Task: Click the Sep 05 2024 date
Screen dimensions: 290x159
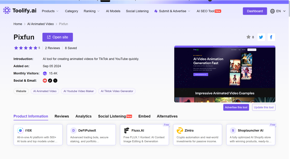Action: 52,66
